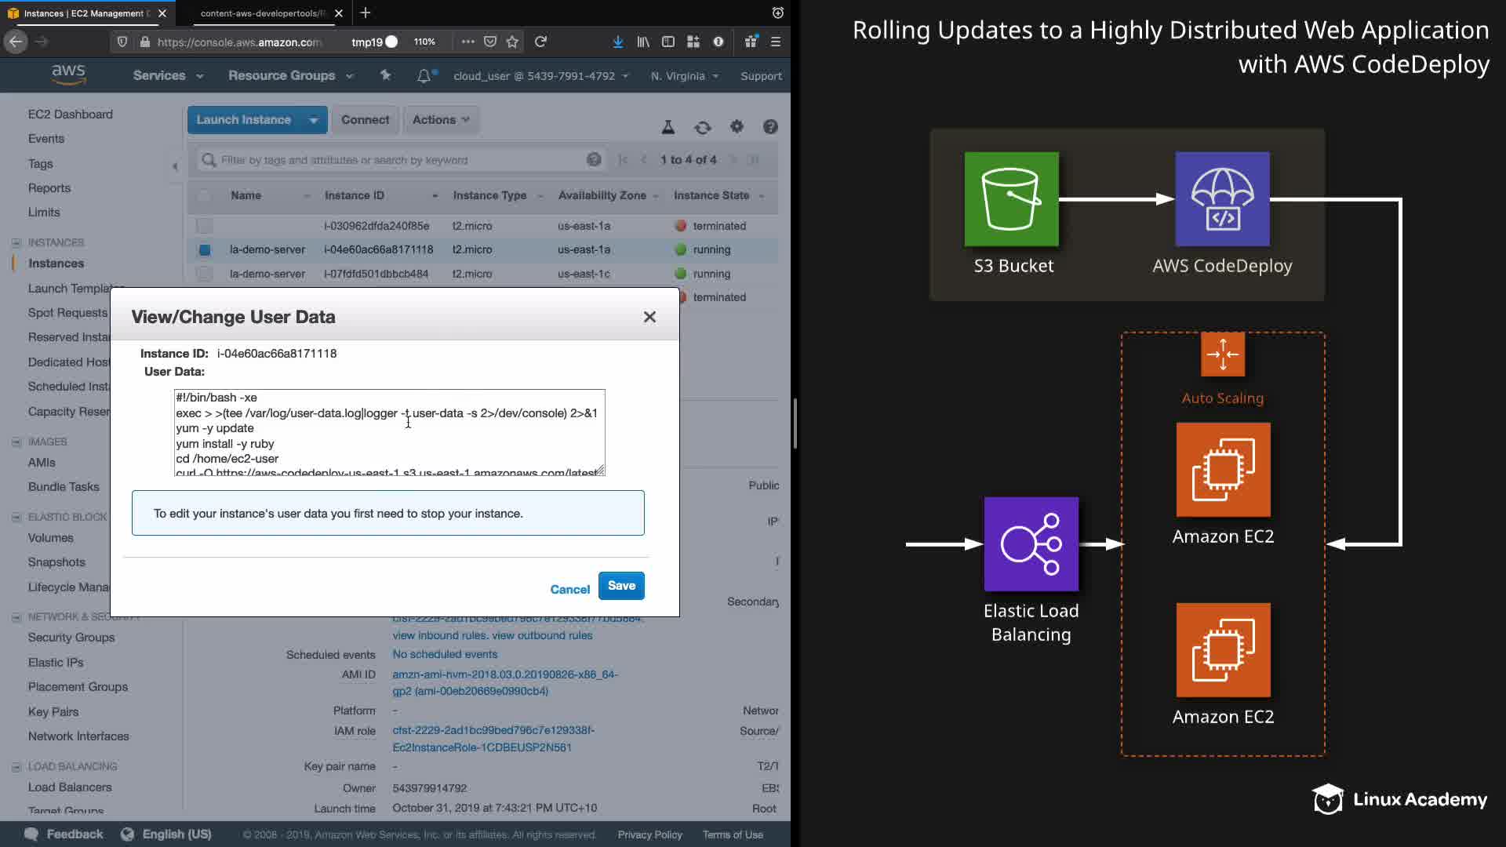This screenshot has height=847, width=1506.
Task: Open help question mark icon
Action: point(770,127)
